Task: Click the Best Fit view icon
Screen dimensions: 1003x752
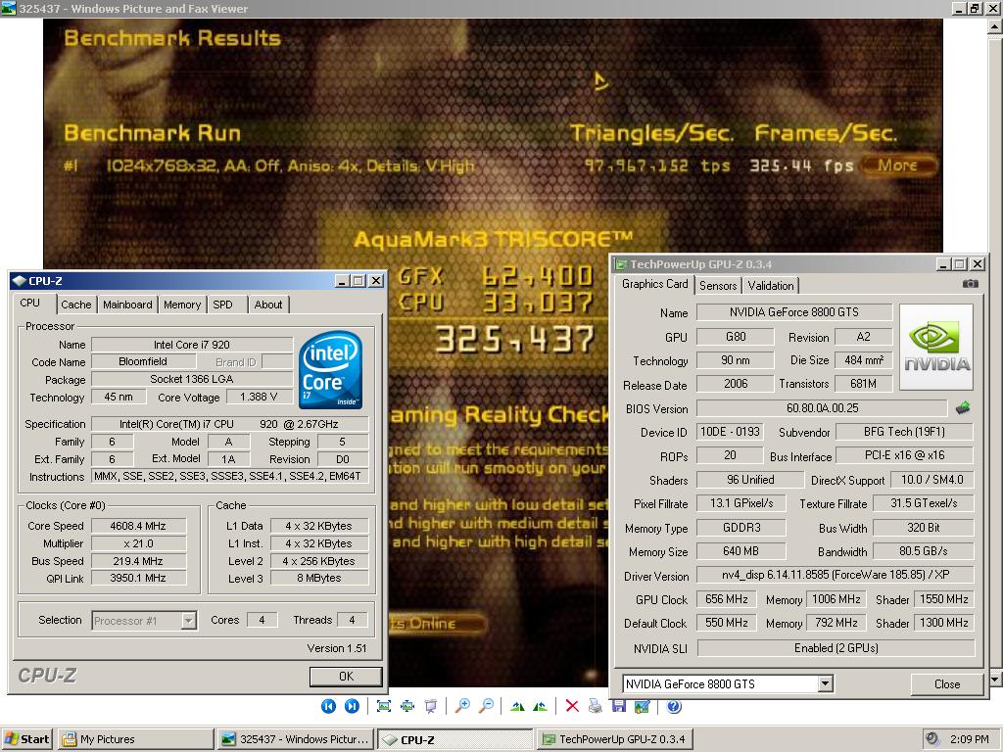Action: [384, 706]
